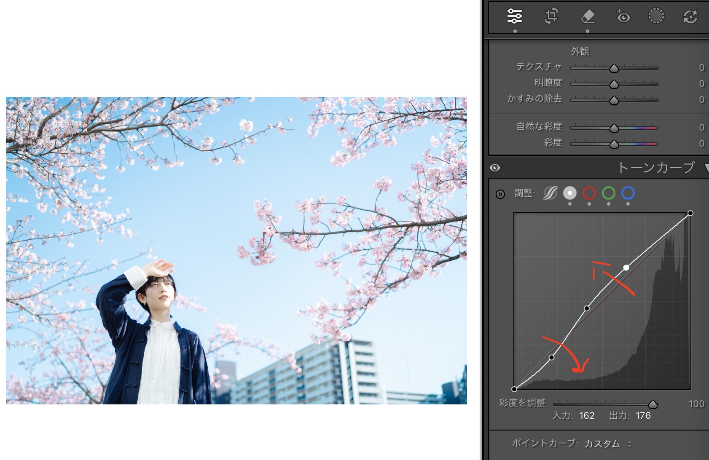Click the 彩度を調整 slider handle
The image size is (709, 460).
[653, 404]
